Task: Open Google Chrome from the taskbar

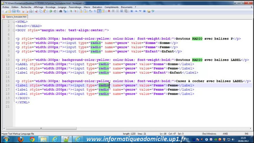Action: click(x=32, y=139)
